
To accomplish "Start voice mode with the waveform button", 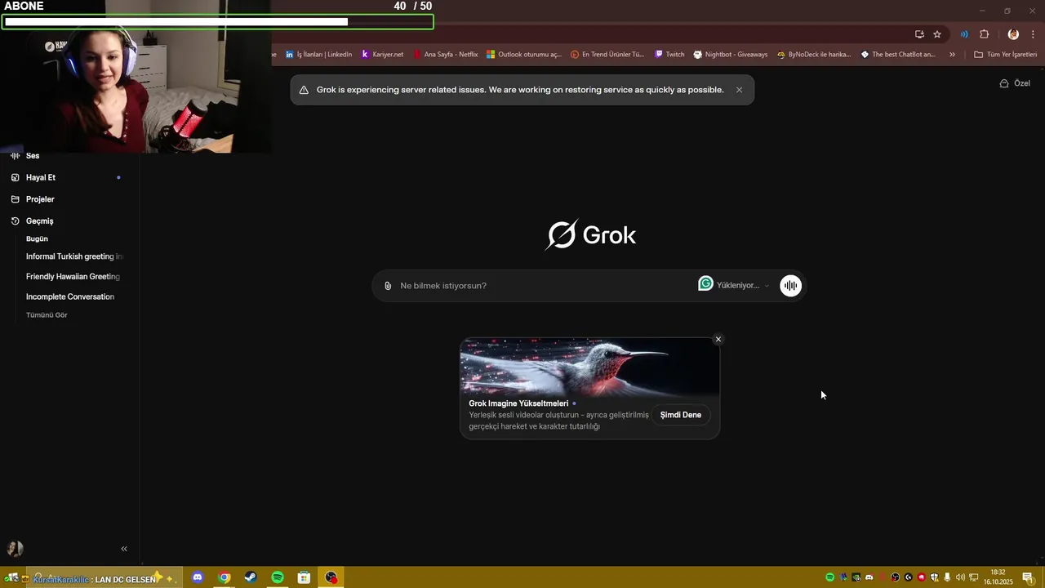I will (790, 285).
